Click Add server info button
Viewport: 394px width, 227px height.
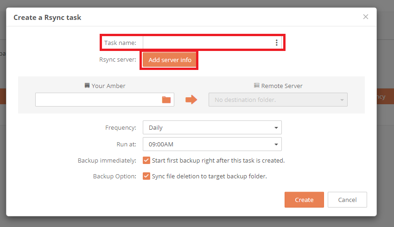tap(170, 60)
